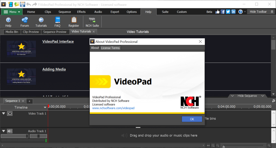Close the About VideoPad Professional dialog
The height and width of the screenshot is (148, 276).
[200, 42]
